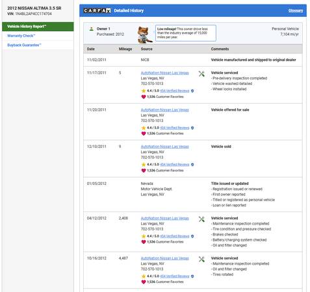Click the 11/02/2011 date cell
310x292 pixels.
pos(97,60)
